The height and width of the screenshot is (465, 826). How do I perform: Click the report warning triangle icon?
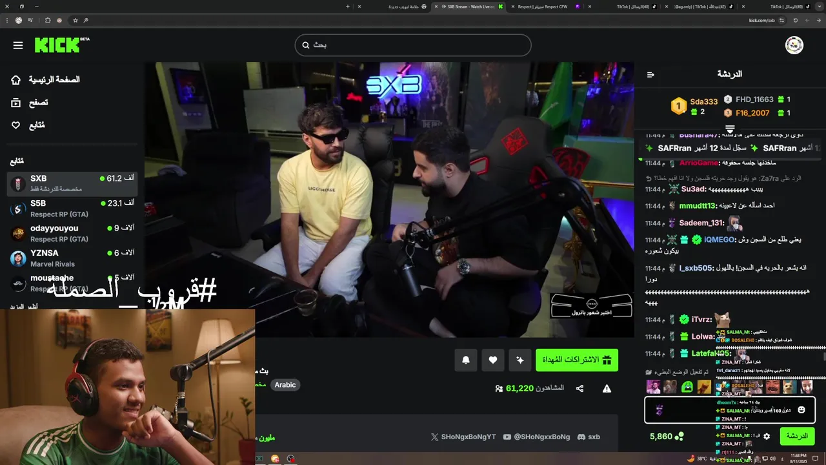607,388
